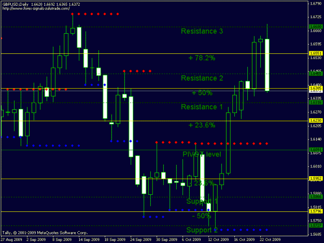Select the - 23.6% level label
This screenshot has height=243, width=324.
pos(202,183)
